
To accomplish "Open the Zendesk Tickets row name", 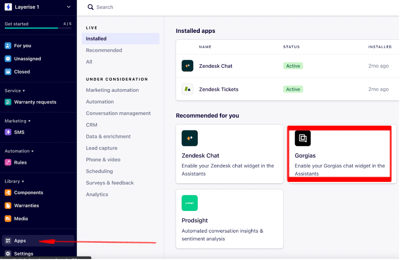I will pyautogui.click(x=218, y=89).
